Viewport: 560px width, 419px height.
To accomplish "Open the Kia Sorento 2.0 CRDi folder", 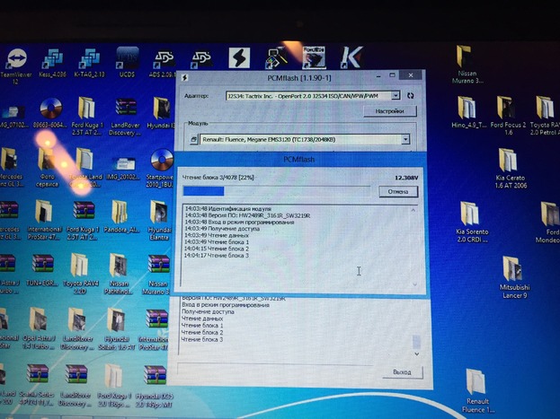I will [470, 215].
